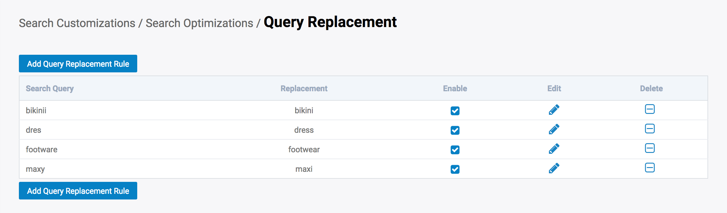Delete the bikinii replacement rule
The image size is (727, 213).
point(650,109)
